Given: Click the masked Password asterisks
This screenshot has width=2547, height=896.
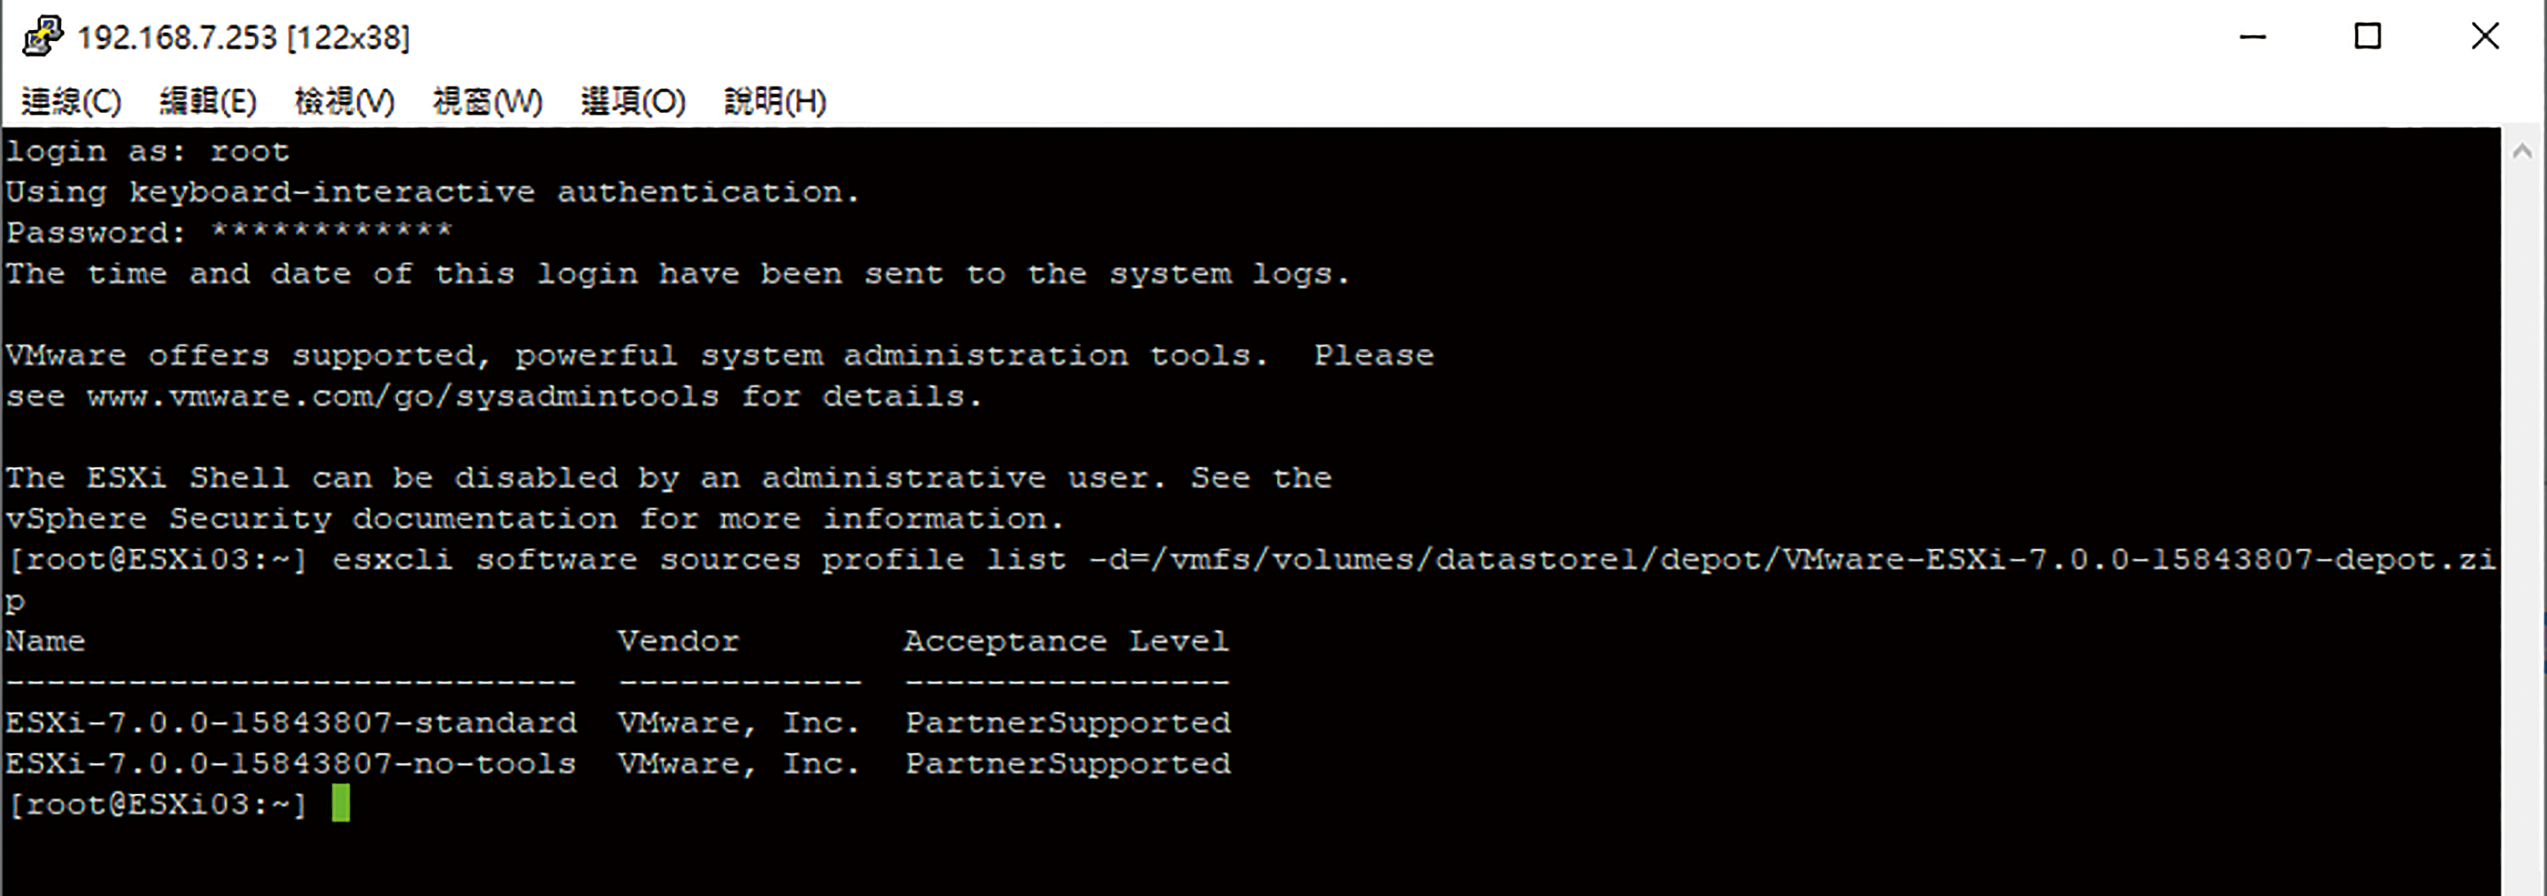Looking at the screenshot, I should pyautogui.click(x=331, y=231).
